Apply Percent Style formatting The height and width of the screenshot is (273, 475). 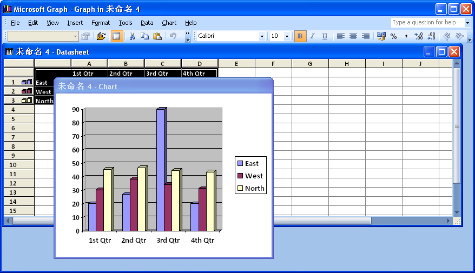(393, 36)
